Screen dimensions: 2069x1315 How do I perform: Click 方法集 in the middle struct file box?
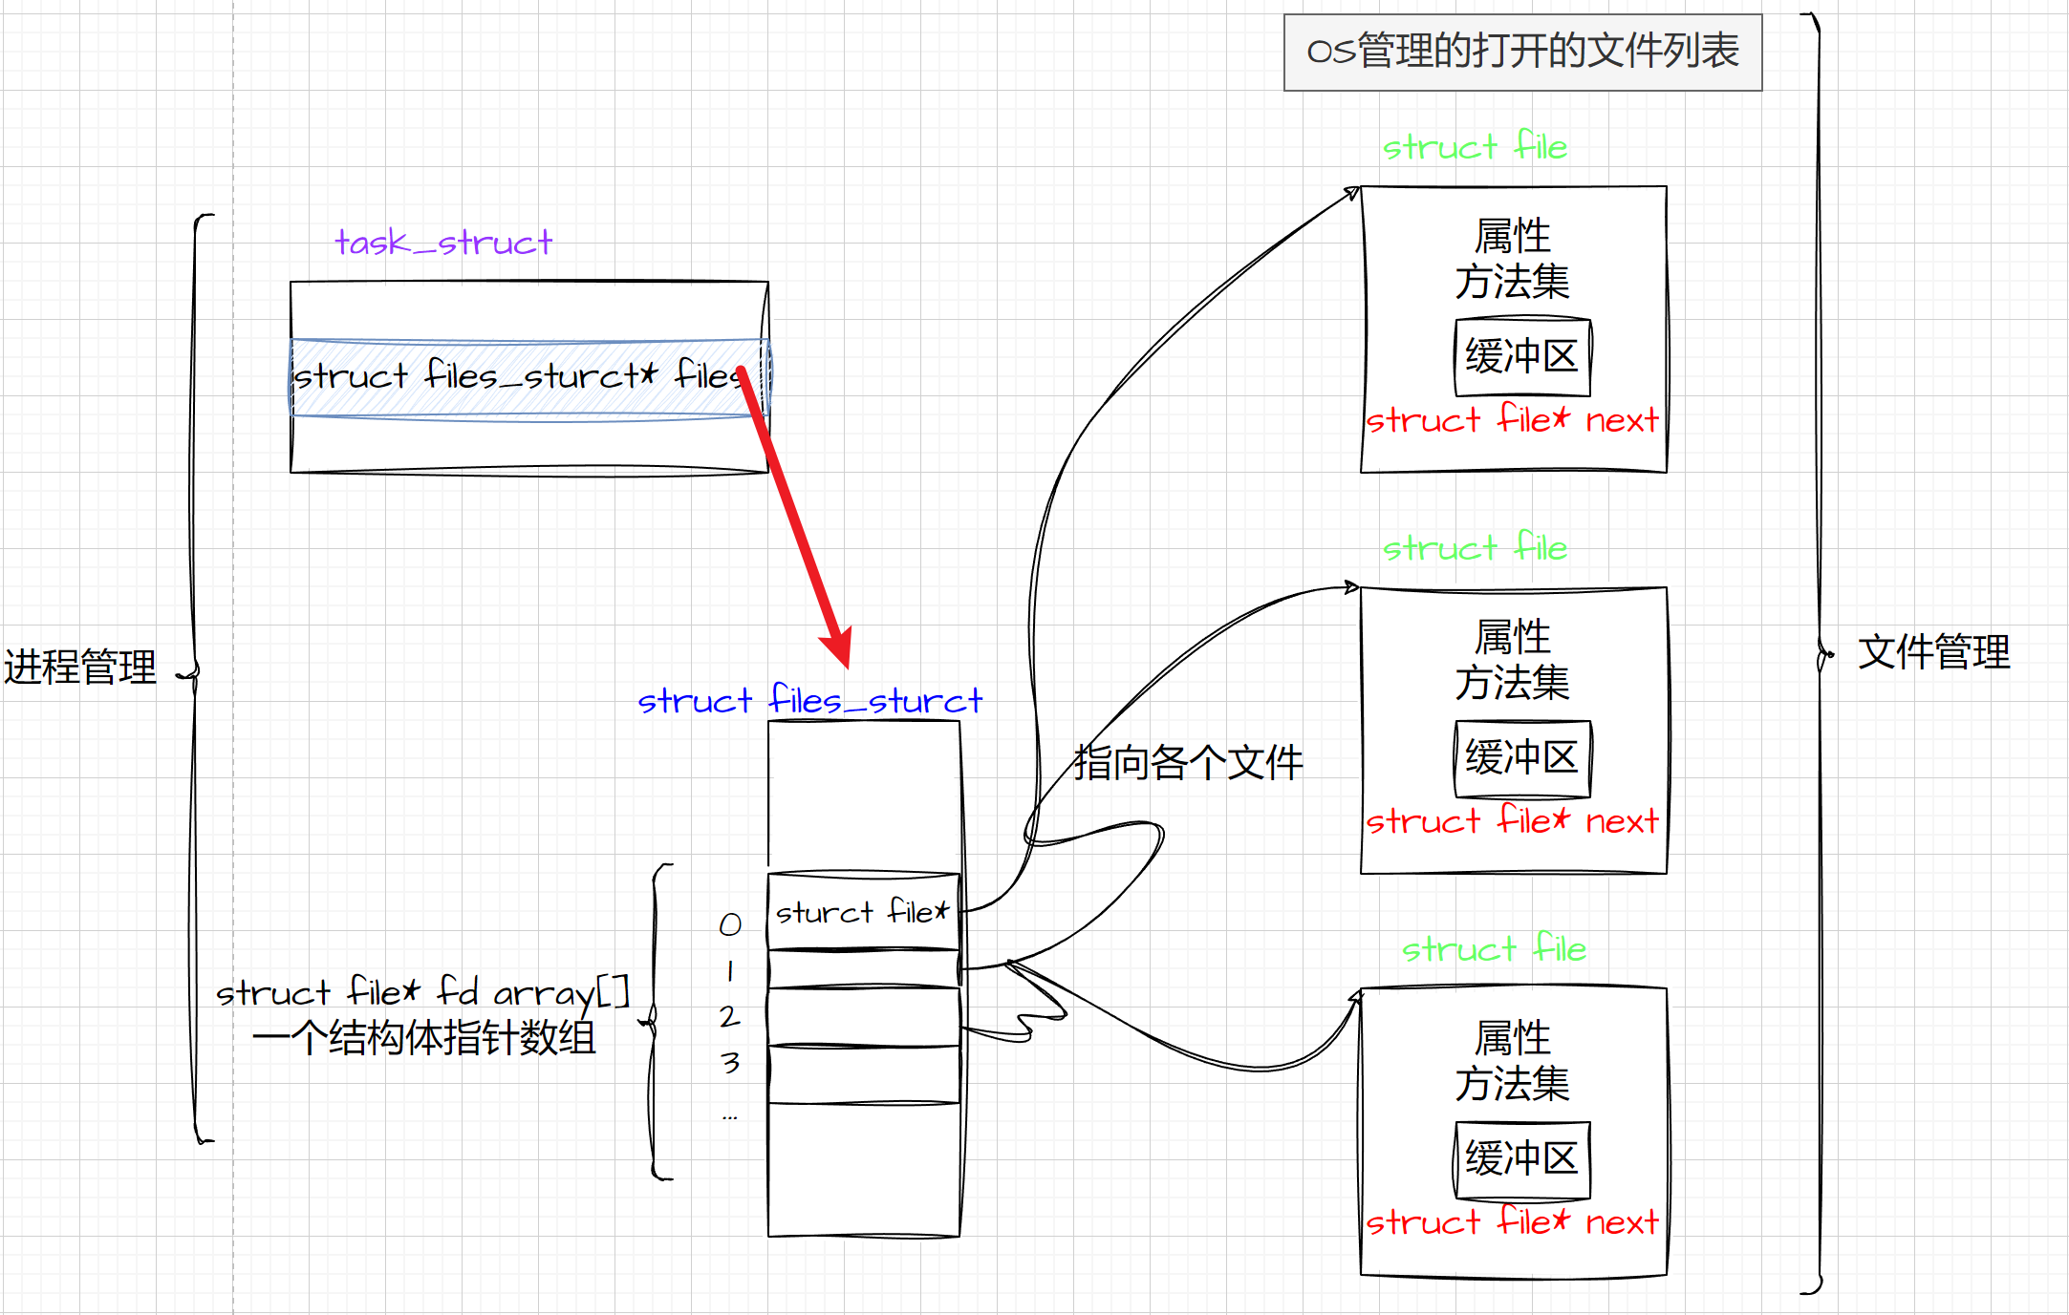[1513, 683]
